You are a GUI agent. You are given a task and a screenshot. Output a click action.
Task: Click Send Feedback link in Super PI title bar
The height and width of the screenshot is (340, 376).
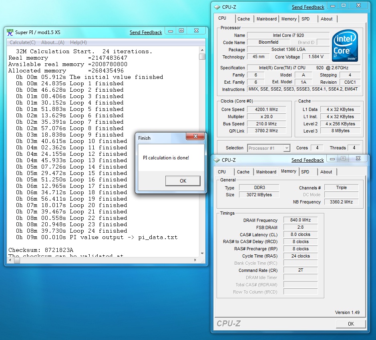click(146, 32)
